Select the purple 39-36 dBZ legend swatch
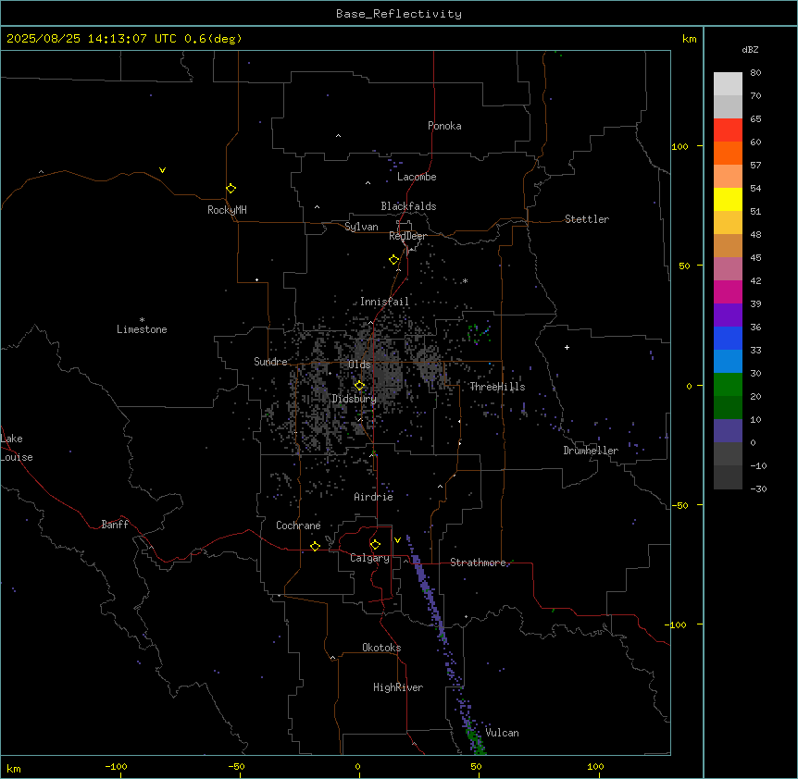 point(728,315)
